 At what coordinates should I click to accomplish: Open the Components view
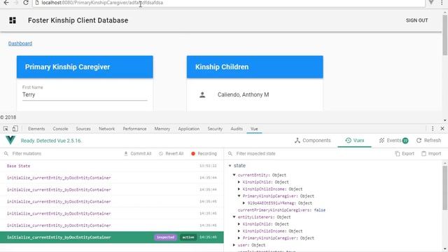tap(313, 140)
